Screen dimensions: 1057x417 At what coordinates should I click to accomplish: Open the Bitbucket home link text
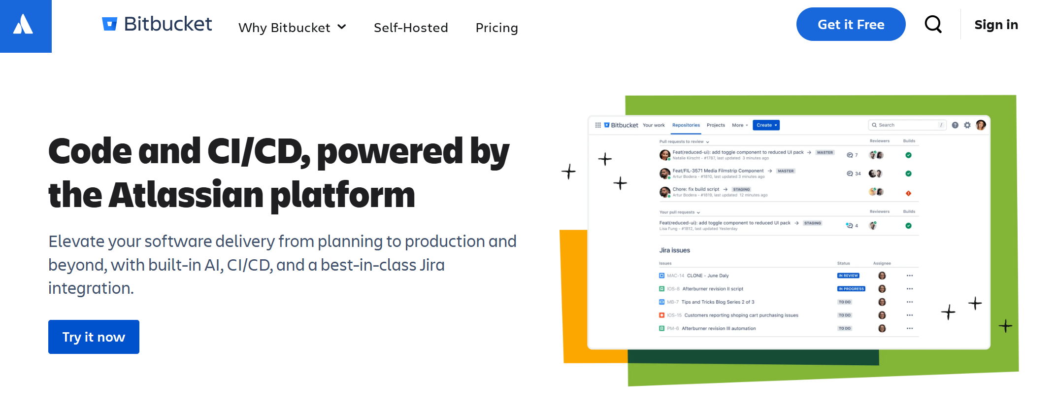coord(168,24)
